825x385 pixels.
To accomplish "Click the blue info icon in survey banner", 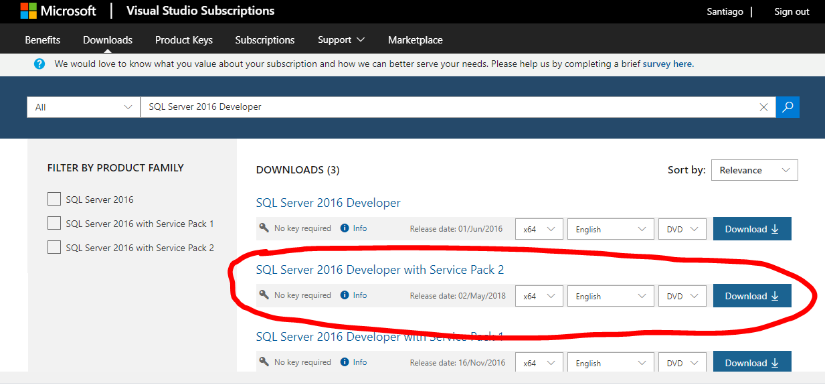I will click(39, 64).
